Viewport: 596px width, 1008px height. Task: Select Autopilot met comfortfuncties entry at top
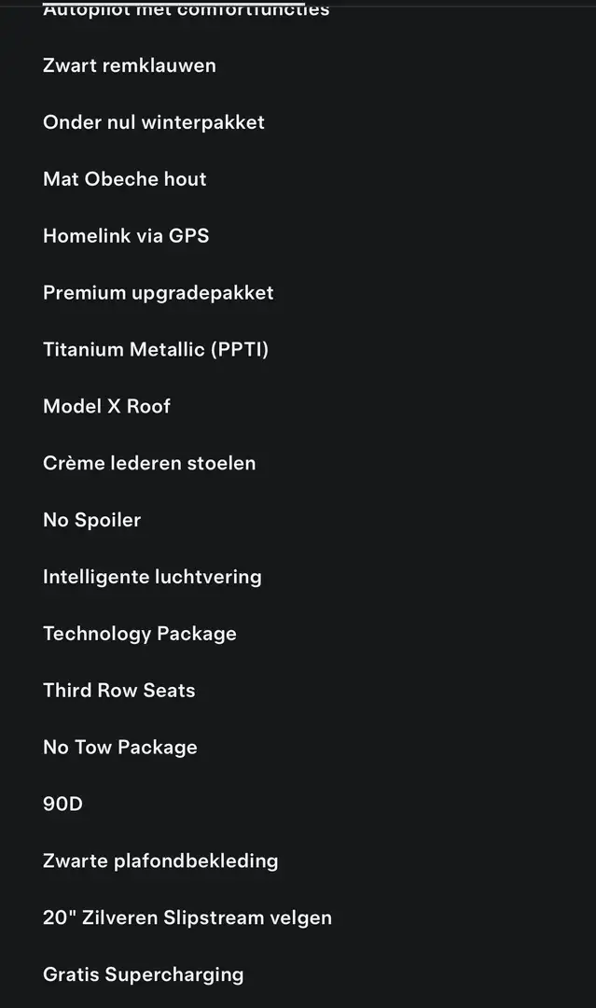point(187,11)
